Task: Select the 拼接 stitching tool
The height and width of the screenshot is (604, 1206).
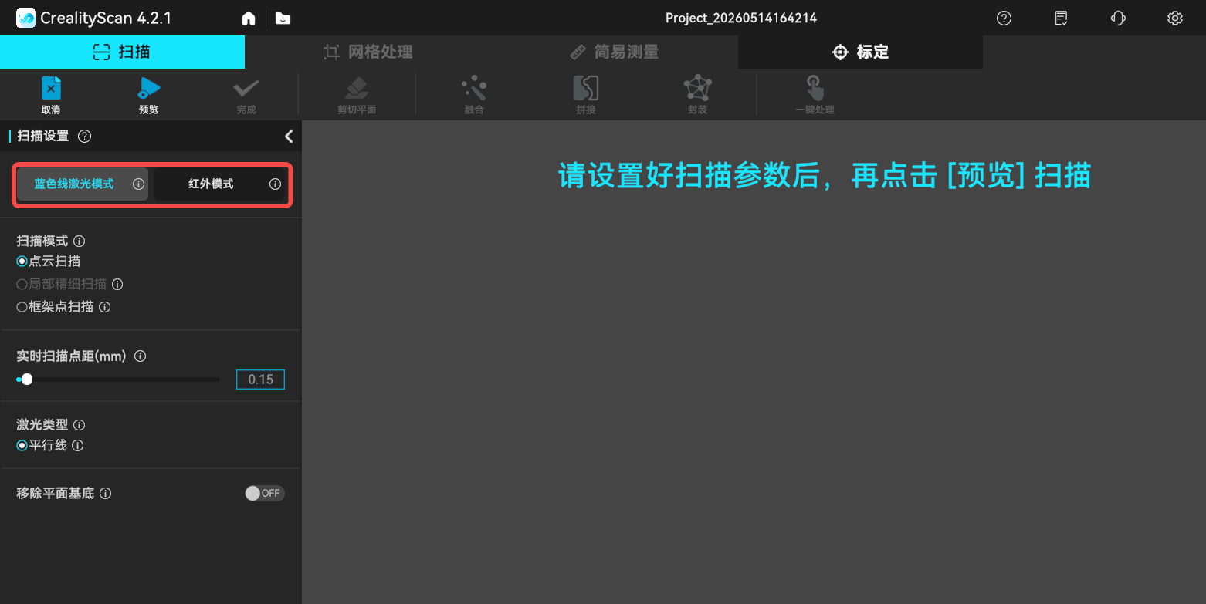Action: (586, 96)
